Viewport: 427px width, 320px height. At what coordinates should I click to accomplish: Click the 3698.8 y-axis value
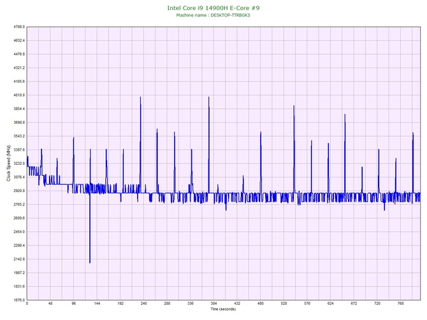coord(19,123)
